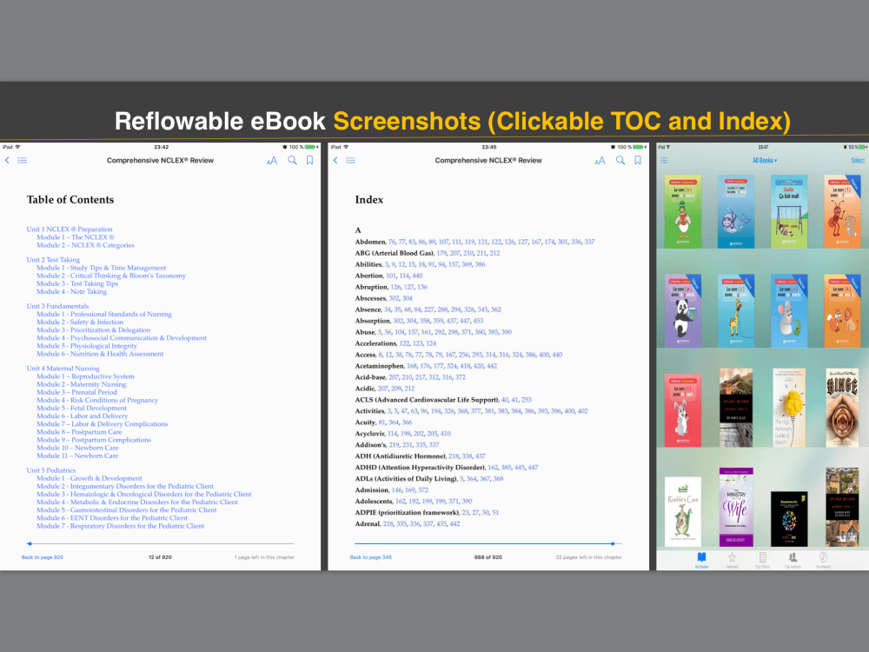Open Risk Conditions of Pregnancy module
Screen dimensions: 869x652
pyautogui.click(x=97, y=400)
